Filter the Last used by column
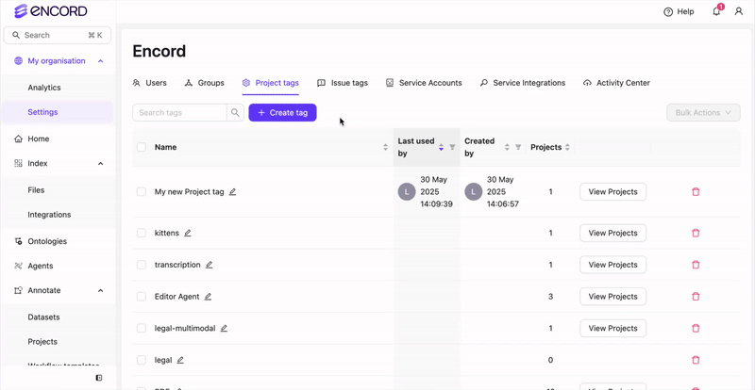The height and width of the screenshot is (390, 755). click(452, 147)
